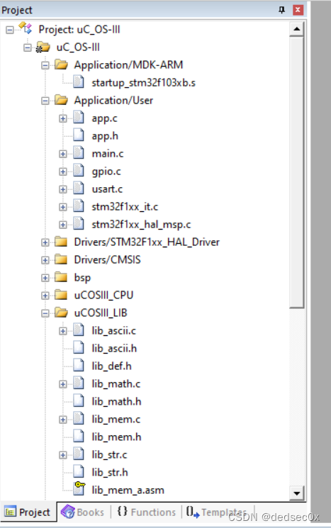Viewport: 331px width, 528px height.
Task: Click the uC_OS-III target folder icon
Action: (x=43, y=47)
